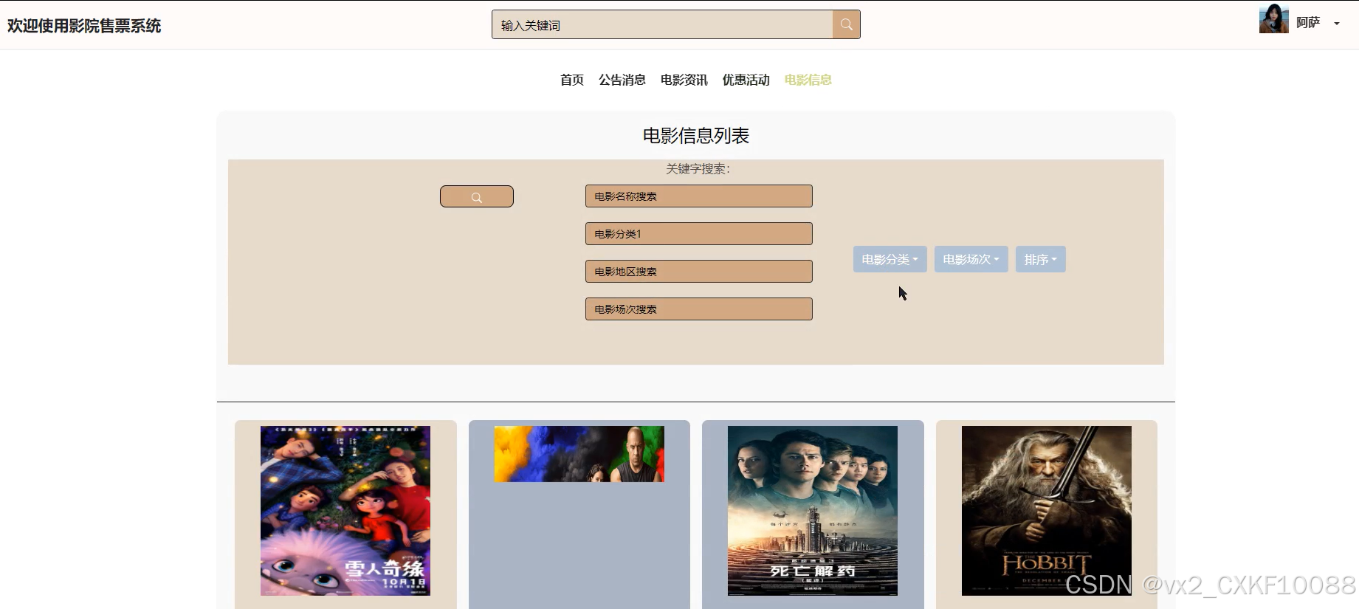Click the 欢迎使用影院售票系统 site title
1359x609 pixels.
pyautogui.click(x=84, y=26)
